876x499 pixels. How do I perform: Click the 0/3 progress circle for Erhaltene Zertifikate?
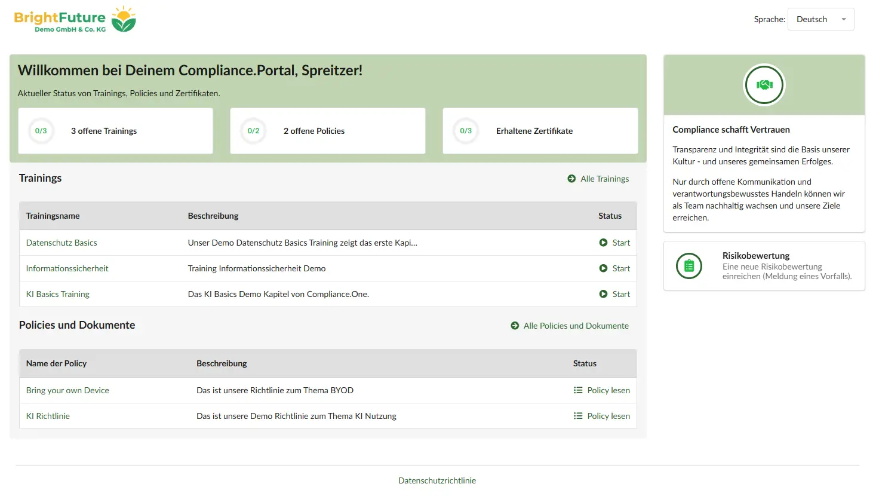tap(466, 131)
